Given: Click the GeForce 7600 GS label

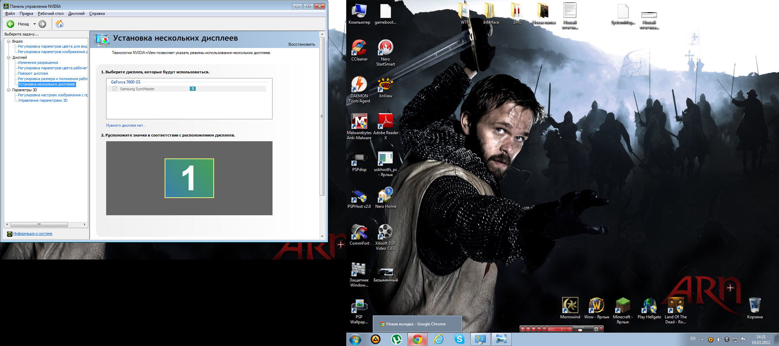Looking at the screenshot, I should coord(126,82).
